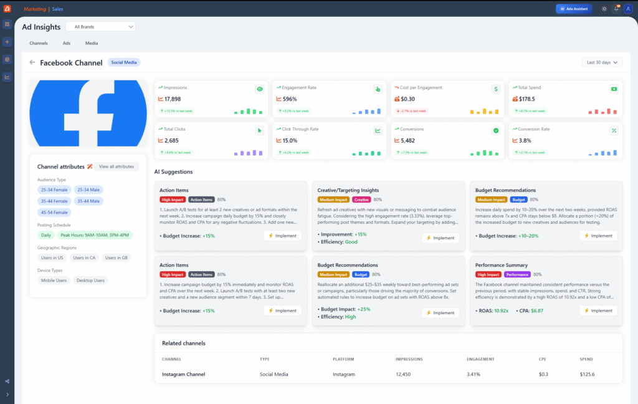This screenshot has width=638, height=404.
Task: Open the notifications bell
Action: click(616, 9)
